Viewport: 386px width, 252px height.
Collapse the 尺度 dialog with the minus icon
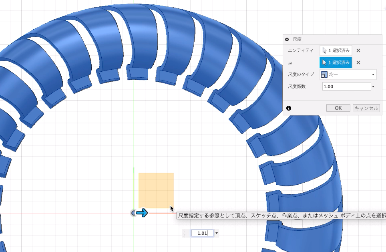click(287, 39)
